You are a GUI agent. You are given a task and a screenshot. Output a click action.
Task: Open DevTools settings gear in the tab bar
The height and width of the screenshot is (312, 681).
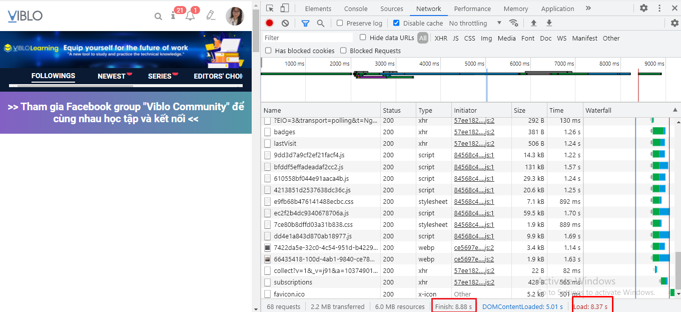pyautogui.click(x=643, y=8)
